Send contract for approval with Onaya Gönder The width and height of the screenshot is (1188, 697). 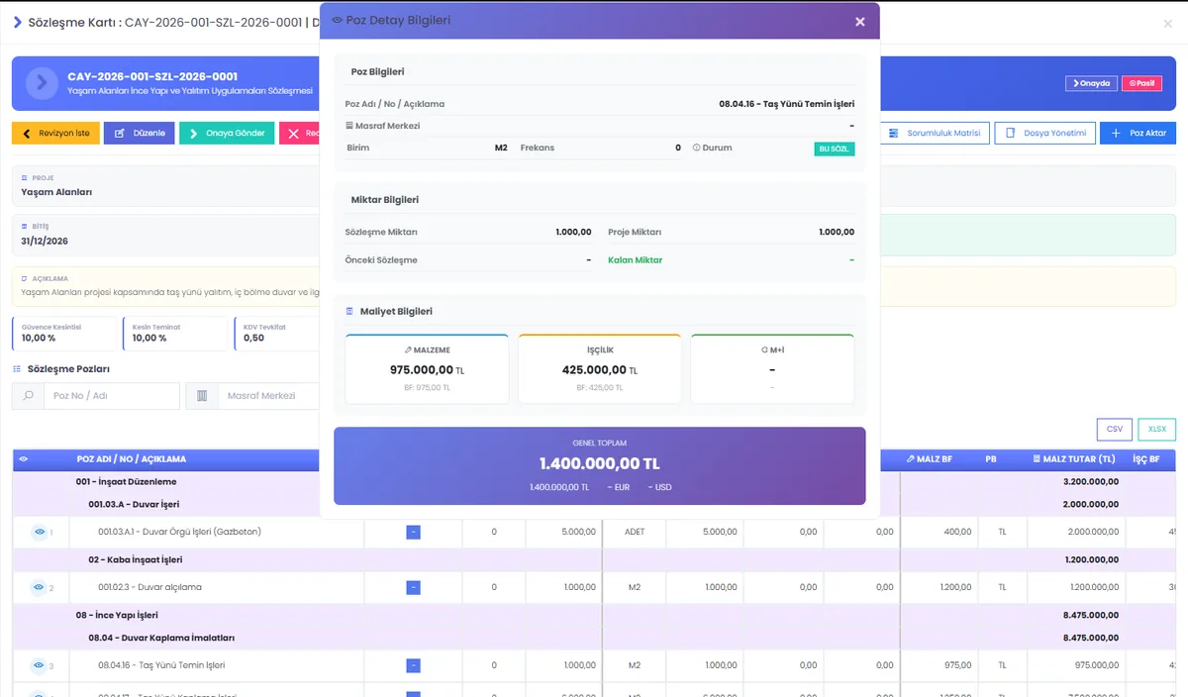(227, 133)
